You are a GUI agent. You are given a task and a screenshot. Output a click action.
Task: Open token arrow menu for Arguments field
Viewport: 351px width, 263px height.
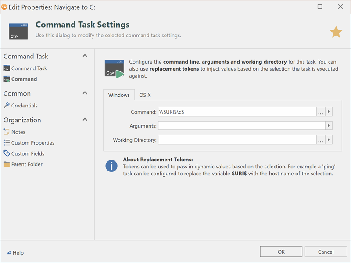pyautogui.click(x=329, y=126)
